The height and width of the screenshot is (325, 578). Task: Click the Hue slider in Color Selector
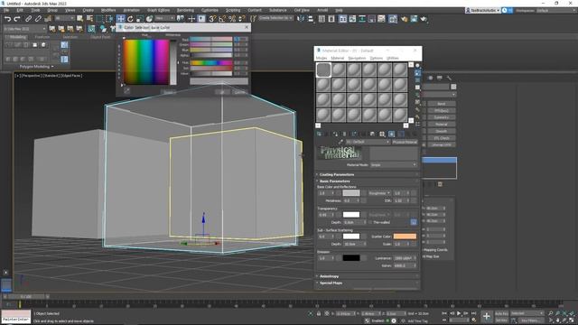pyautogui.click(x=210, y=63)
